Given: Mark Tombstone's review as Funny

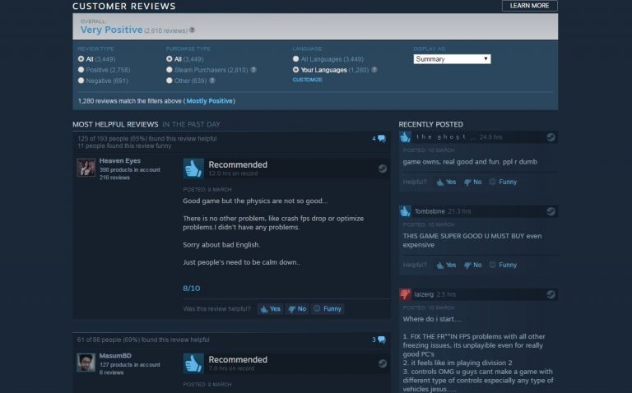Looking at the screenshot, I should pos(503,265).
